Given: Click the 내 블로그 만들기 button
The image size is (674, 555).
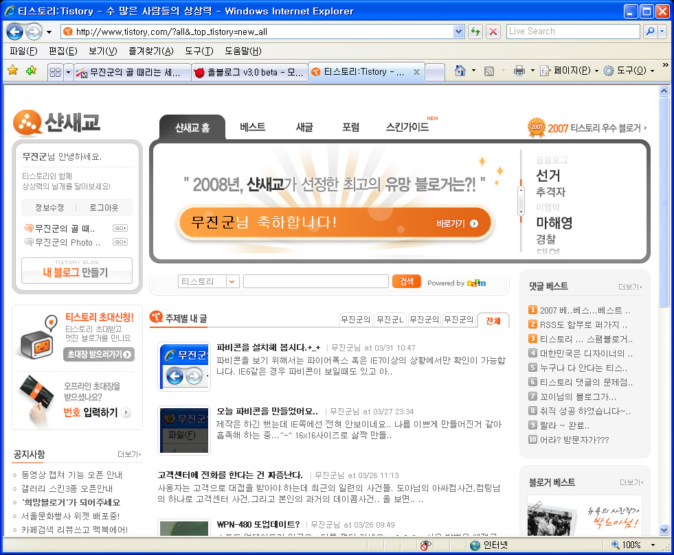Looking at the screenshot, I should click(77, 270).
